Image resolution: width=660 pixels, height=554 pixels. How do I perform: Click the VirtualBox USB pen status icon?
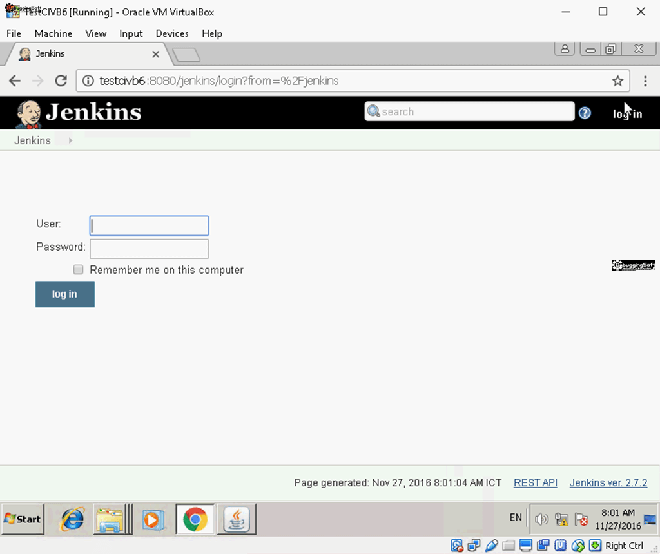click(x=491, y=546)
